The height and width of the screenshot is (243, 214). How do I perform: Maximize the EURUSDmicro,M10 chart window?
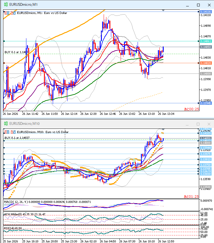click(x=198, y=124)
